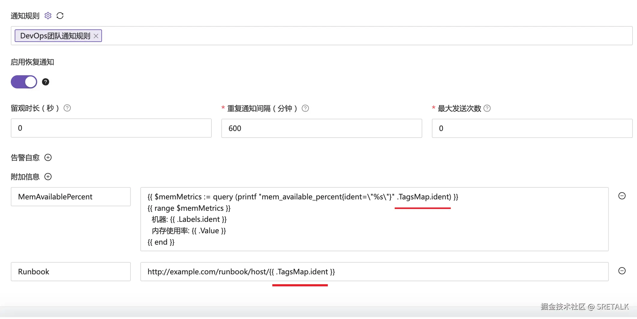Image resolution: width=637 pixels, height=319 pixels.
Task: Show help for 重复通知间隔（分钟）
Action: [305, 108]
